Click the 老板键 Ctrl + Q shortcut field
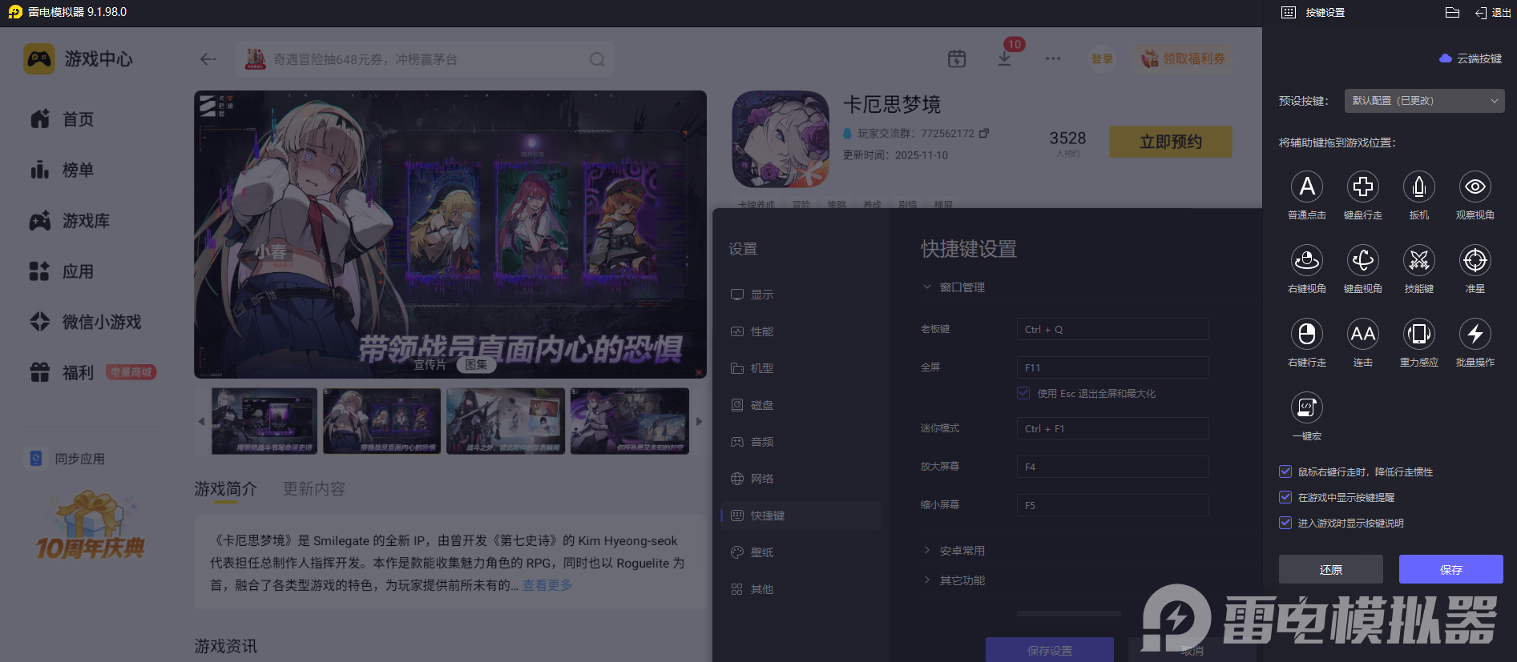This screenshot has height=662, width=1517. (x=1113, y=329)
